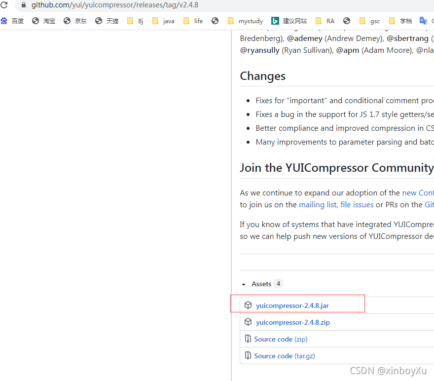Collapse the Assets section
434x381 pixels.
[x=243, y=284]
